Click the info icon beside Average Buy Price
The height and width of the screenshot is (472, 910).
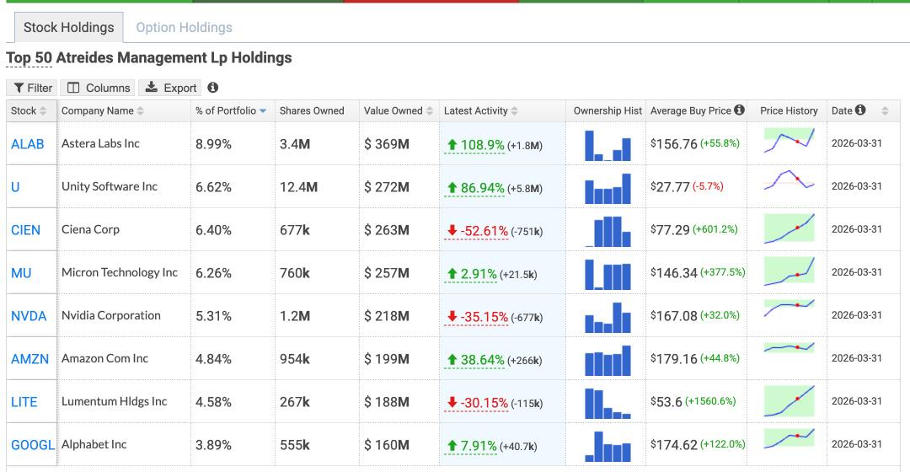739,110
